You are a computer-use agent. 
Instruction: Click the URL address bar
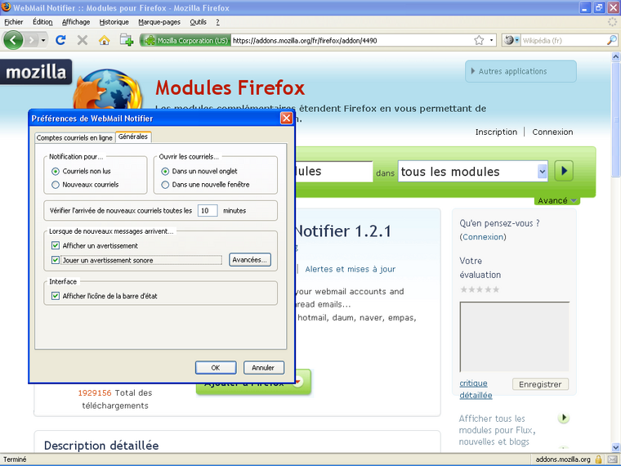(351, 40)
